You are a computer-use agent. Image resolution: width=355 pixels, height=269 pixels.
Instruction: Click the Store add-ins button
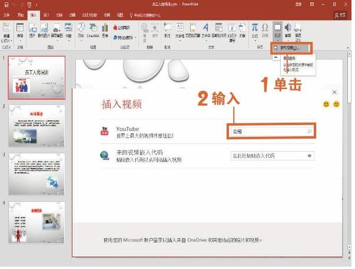(122, 28)
